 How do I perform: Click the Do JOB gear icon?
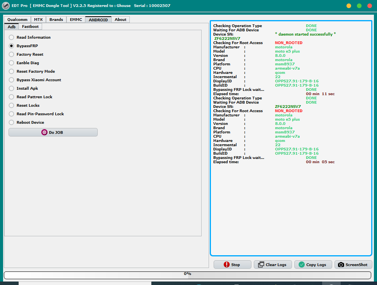click(x=44, y=132)
